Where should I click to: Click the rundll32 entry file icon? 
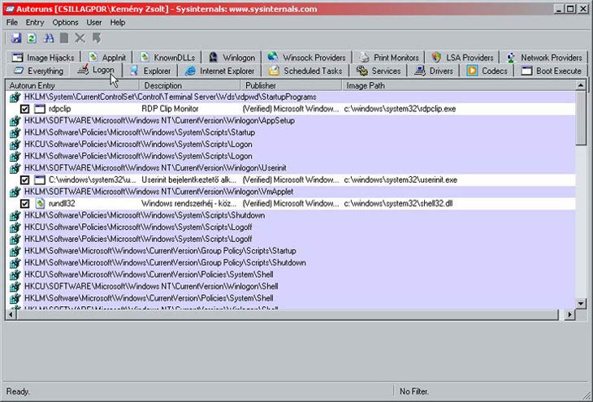click(39, 203)
